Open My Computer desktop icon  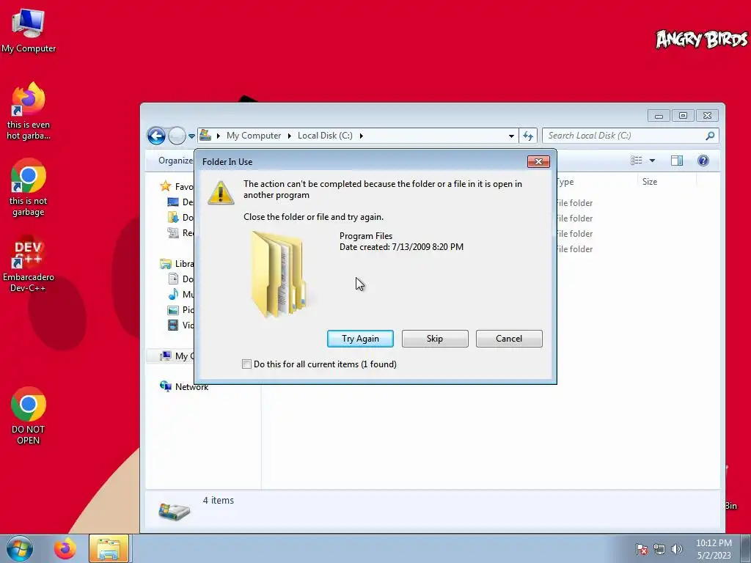[29, 31]
